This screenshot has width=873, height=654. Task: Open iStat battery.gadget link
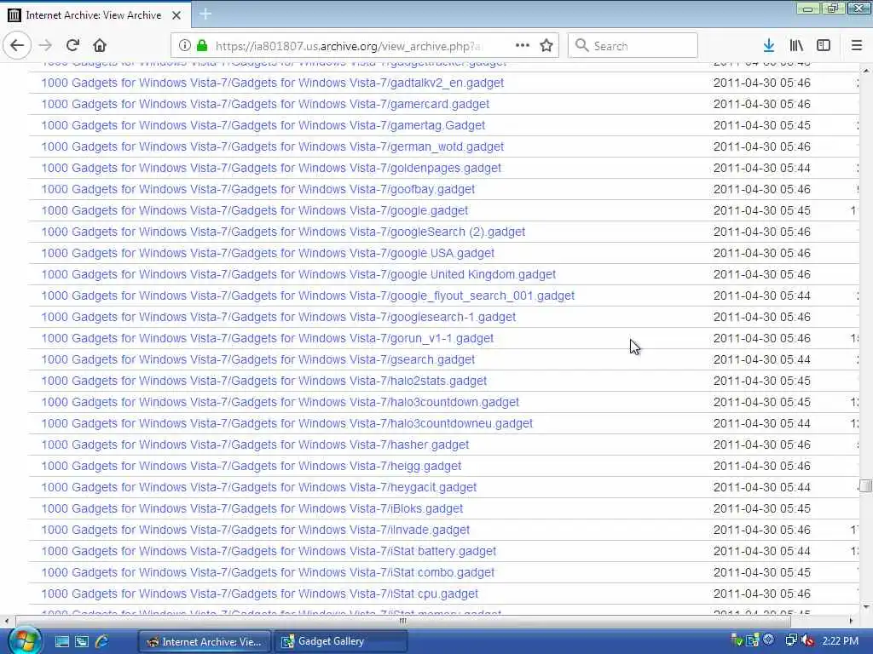point(269,551)
